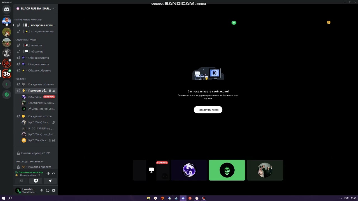Open Windows Start menu
Image resolution: width=358 pixels, height=201 pixels.
pos(3,198)
